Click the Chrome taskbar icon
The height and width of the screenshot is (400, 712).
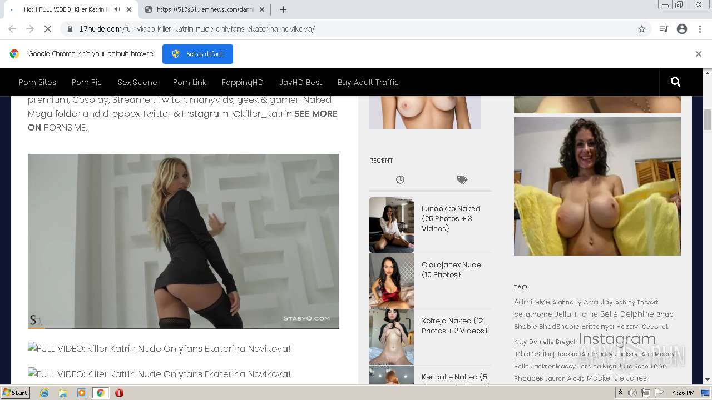[x=100, y=393]
